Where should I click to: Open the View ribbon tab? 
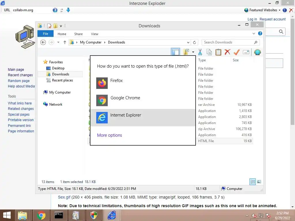pos(94,34)
